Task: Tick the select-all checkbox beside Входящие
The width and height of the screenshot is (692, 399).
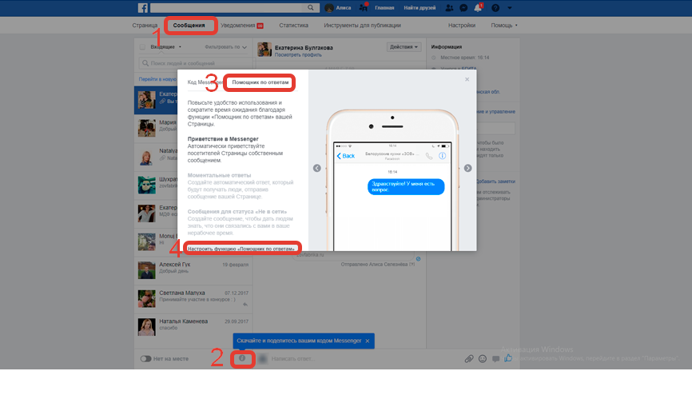Action: 142,47
